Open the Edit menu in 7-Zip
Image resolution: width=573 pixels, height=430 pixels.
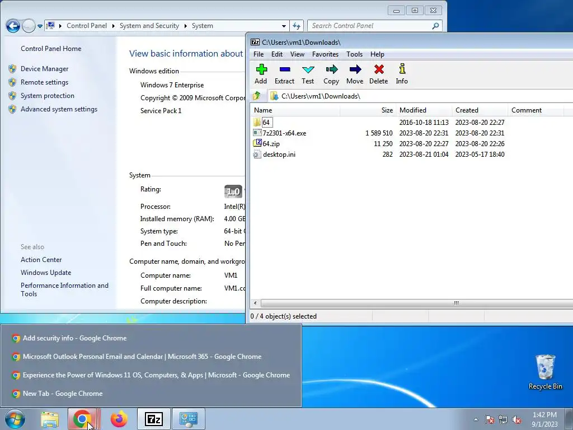click(x=276, y=54)
